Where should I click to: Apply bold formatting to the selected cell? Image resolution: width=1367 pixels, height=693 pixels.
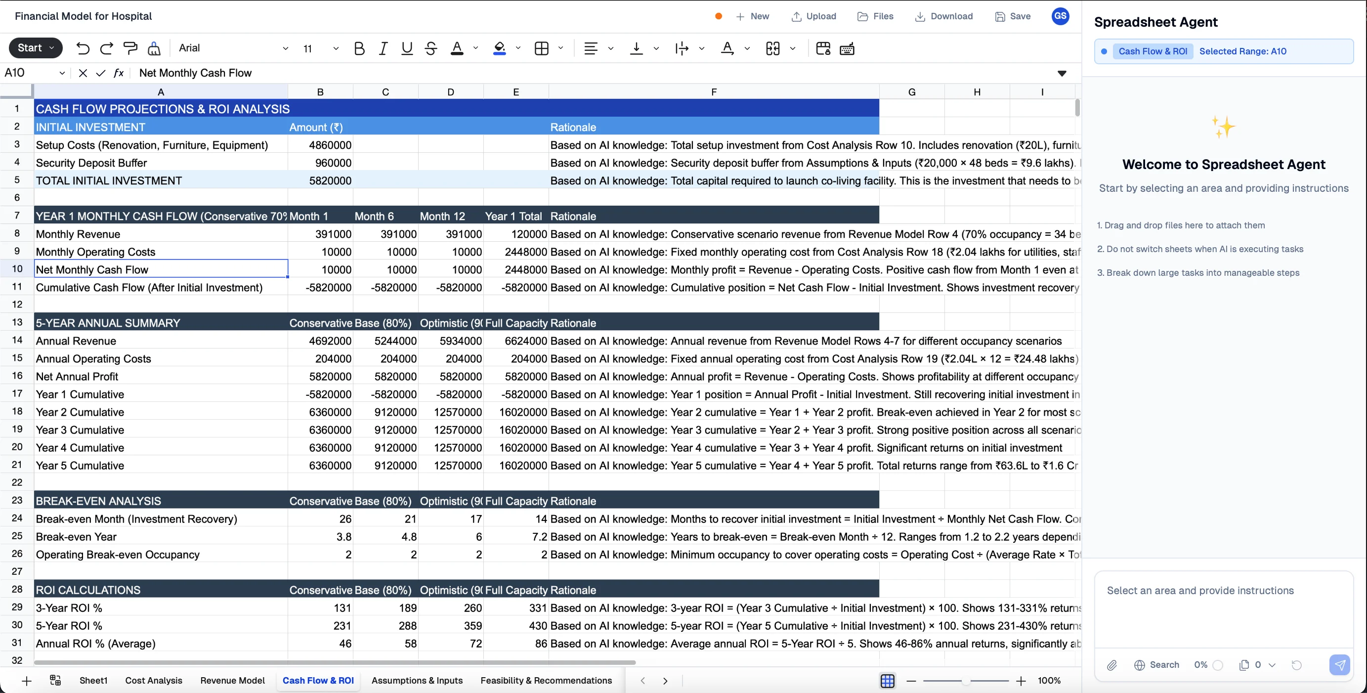(x=359, y=48)
